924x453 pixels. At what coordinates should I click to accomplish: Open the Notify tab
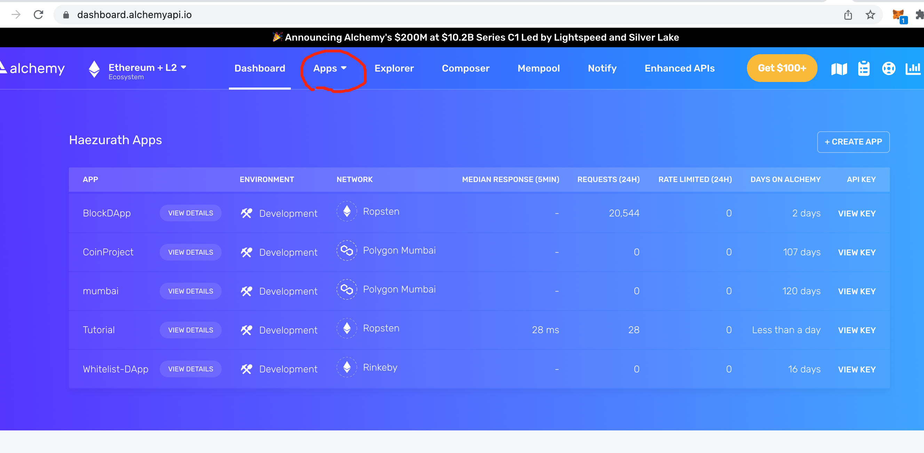(x=602, y=68)
